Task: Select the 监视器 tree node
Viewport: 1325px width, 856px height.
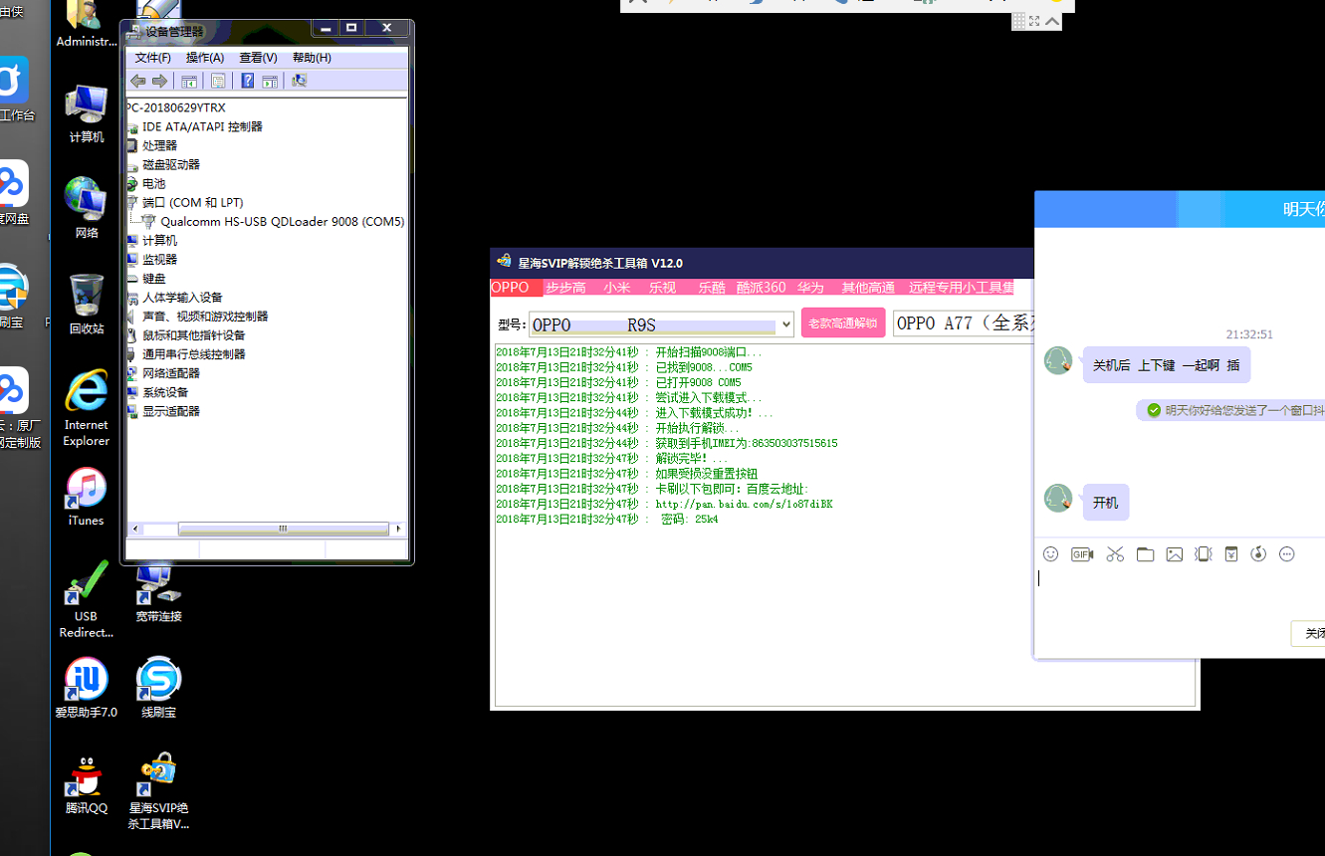Action: click(x=159, y=259)
